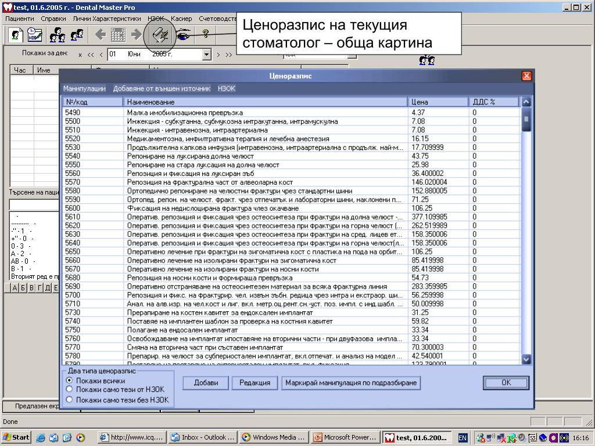This screenshot has width=595, height=446.
Task: Open the date picker dropdown arrow
Action: pos(206,54)
